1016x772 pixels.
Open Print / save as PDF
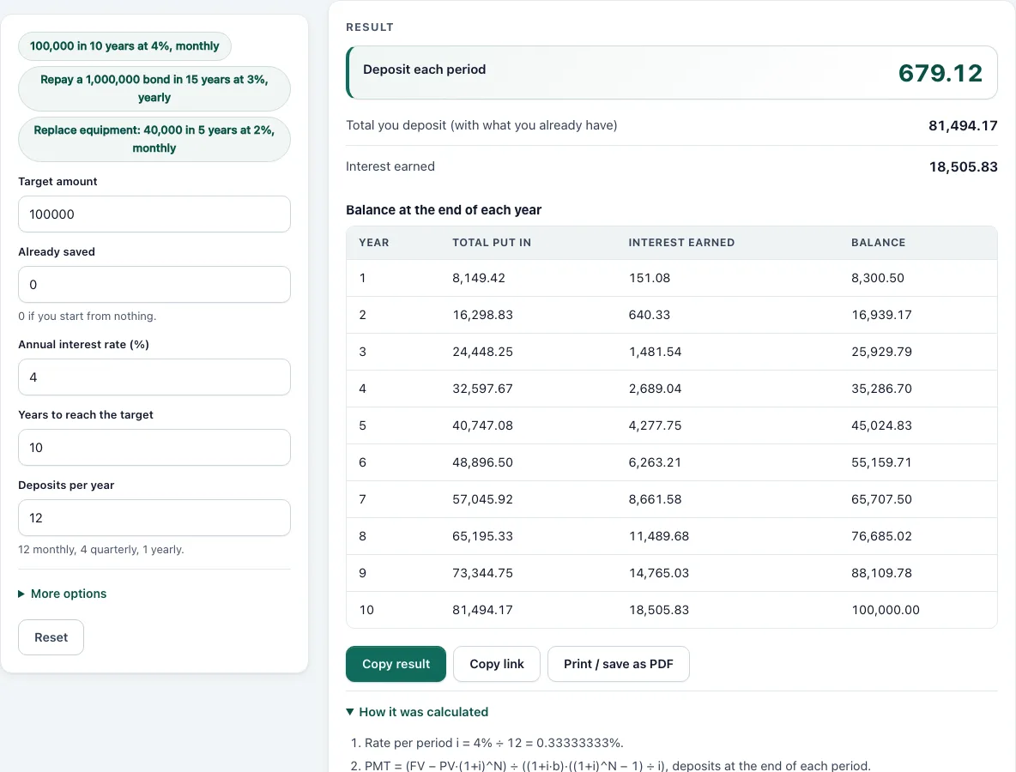[618, 664]
